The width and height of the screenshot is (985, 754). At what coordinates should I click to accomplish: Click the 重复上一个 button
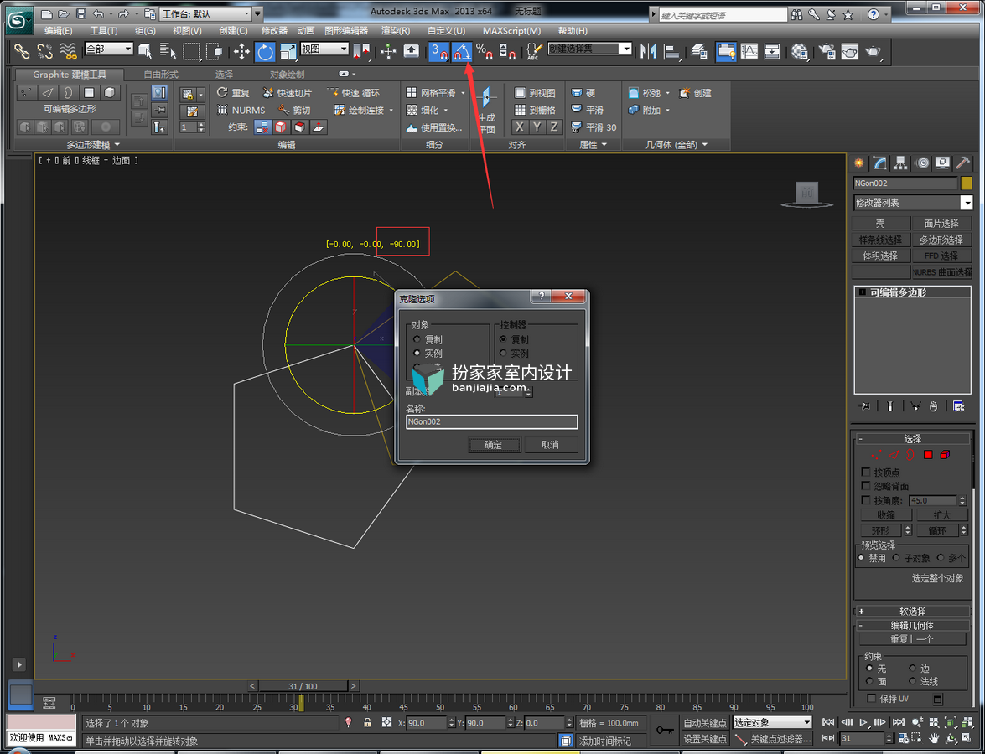(x=912, y=639)
